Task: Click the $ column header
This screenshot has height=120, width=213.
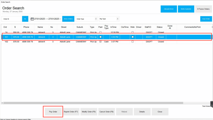Action: (x=15, y=27)
